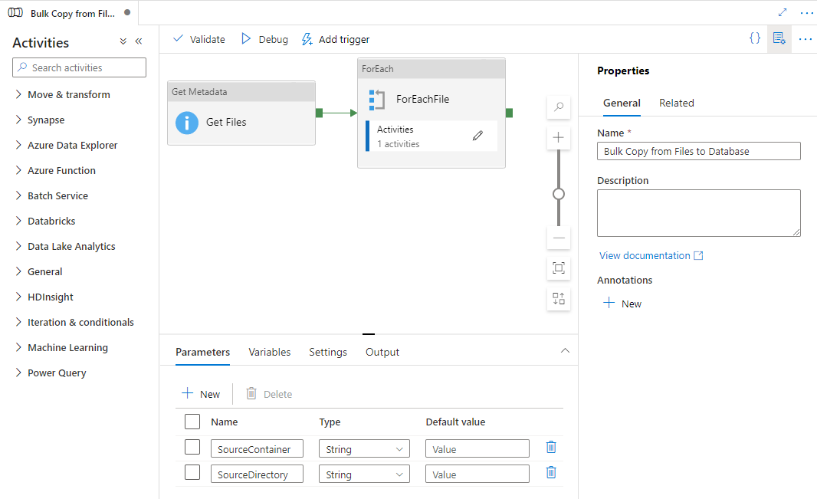Screen dimensions: 817x499
Task: Switch to the Variables tab
Action: [x=269, y=352]
